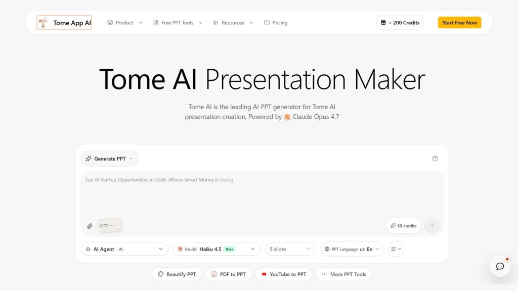
Task: Open the Free PPT Tools menu
Action: click(x=178, y=23)
